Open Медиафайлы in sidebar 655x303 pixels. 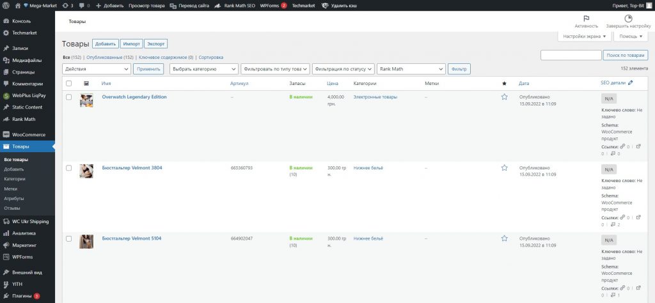coord(28,60)
